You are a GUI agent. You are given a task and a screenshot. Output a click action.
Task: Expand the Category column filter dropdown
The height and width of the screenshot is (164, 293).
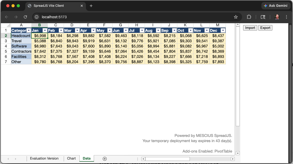(29, 31)
